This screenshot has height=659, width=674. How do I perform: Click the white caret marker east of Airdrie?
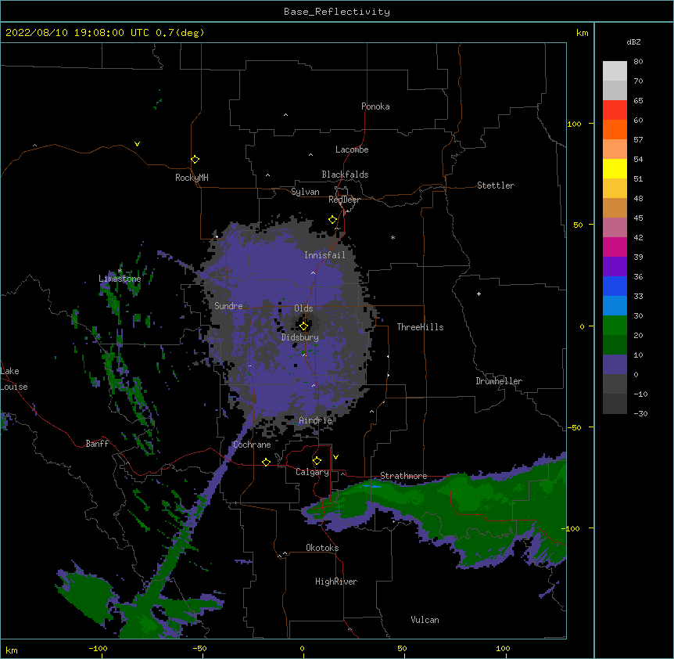pos(372,412)
